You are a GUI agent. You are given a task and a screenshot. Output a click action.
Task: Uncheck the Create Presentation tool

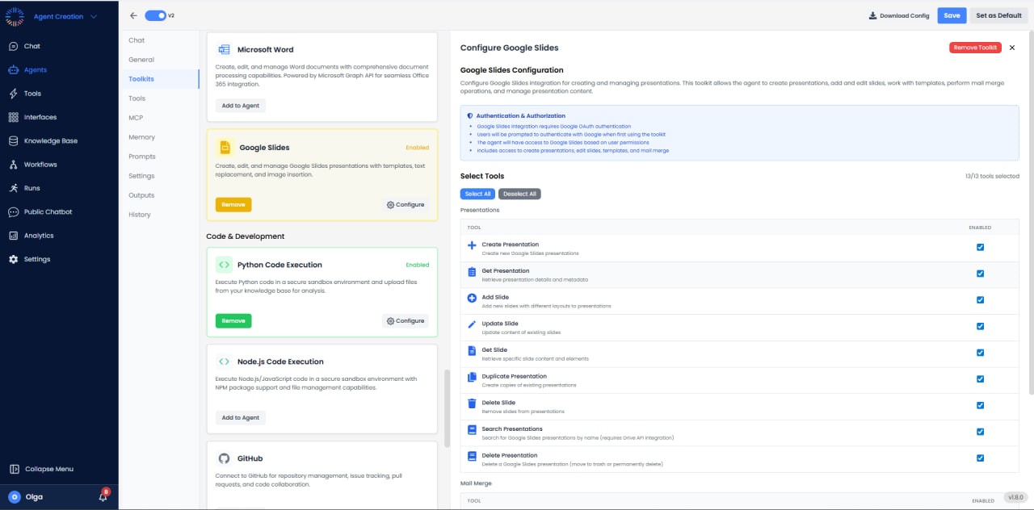point(980,247)
